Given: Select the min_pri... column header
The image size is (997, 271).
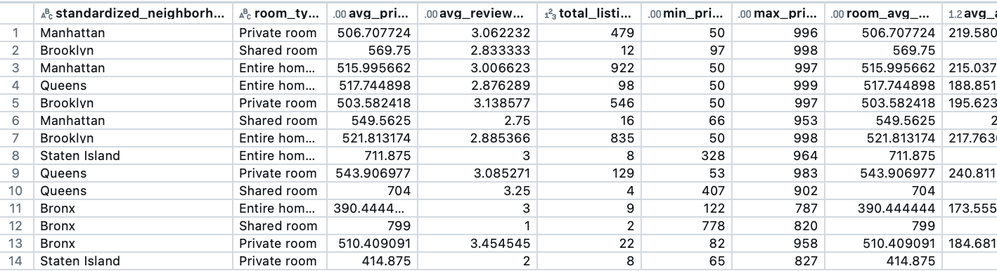Looking at the screenshot, I should pos(686,14).
